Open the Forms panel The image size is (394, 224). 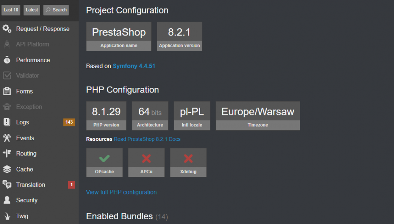pos(39,91)
